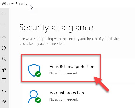Click the Windows Security window title

15,4
